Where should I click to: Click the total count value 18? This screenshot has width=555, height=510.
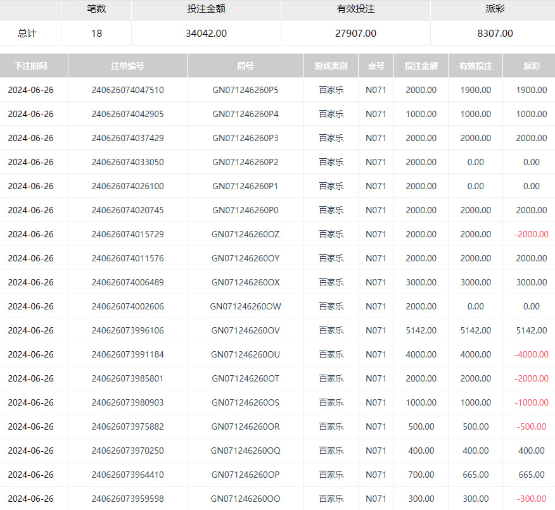(x=96, y=34)
